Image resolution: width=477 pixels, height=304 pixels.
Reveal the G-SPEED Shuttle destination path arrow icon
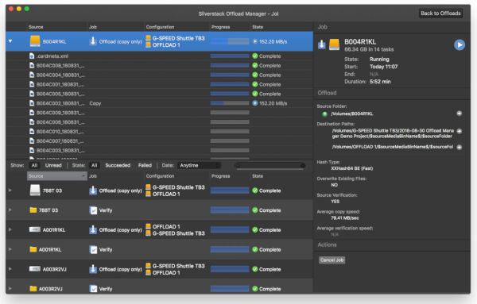[x=459, y=131]
